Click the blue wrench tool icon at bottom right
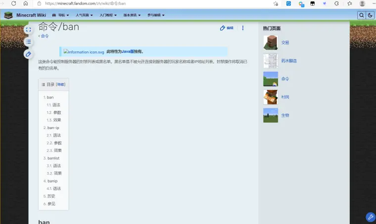 pyautogui.click(x=370, y=217)
